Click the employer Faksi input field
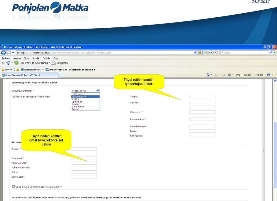This screenshot has width=277, height=201. (x=202, y=131)
